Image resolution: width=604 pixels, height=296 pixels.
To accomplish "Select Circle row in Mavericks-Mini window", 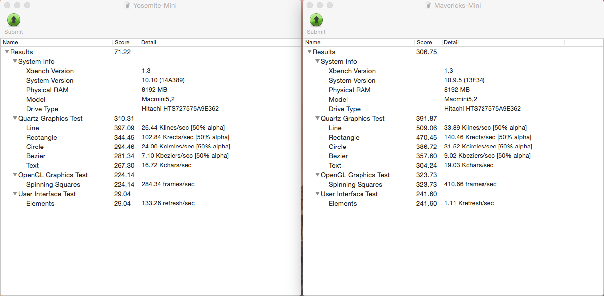I will (x=453, y=147).
